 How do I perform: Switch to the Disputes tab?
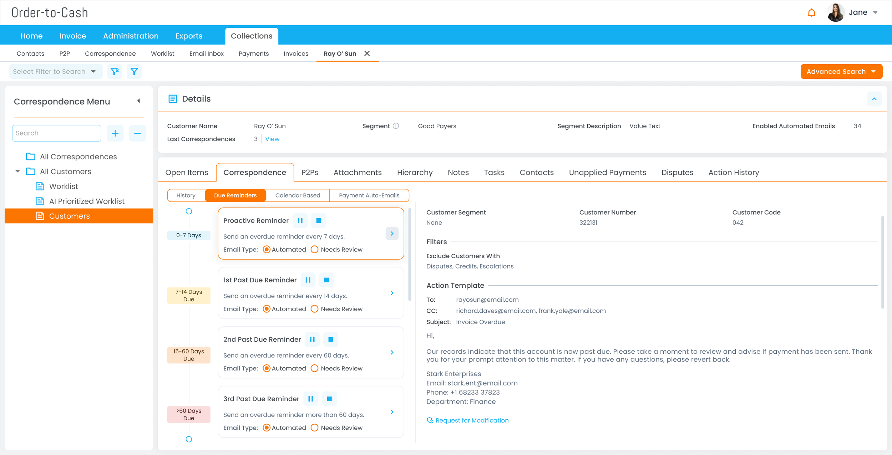pos(677,173)
